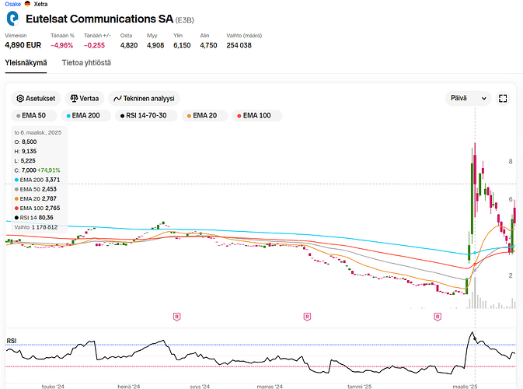Image resolution: width=523 pixels, height=389 pixels.
Task: Open the Vertaa compare tool
Action: [x=85, y=99]
